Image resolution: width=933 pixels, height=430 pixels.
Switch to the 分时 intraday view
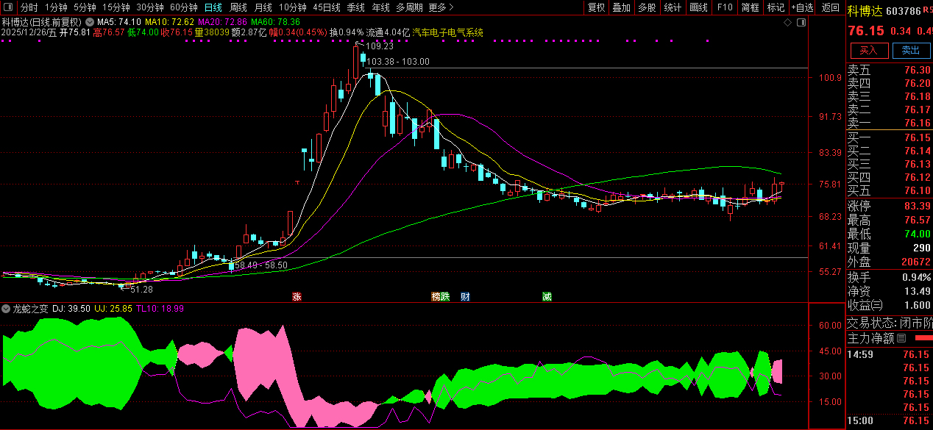click(29, 7)
